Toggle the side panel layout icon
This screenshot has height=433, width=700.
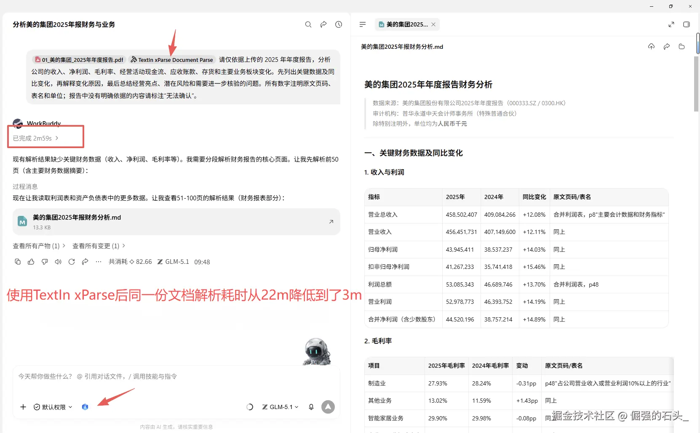pyautogui.click(x=687, y=24)
